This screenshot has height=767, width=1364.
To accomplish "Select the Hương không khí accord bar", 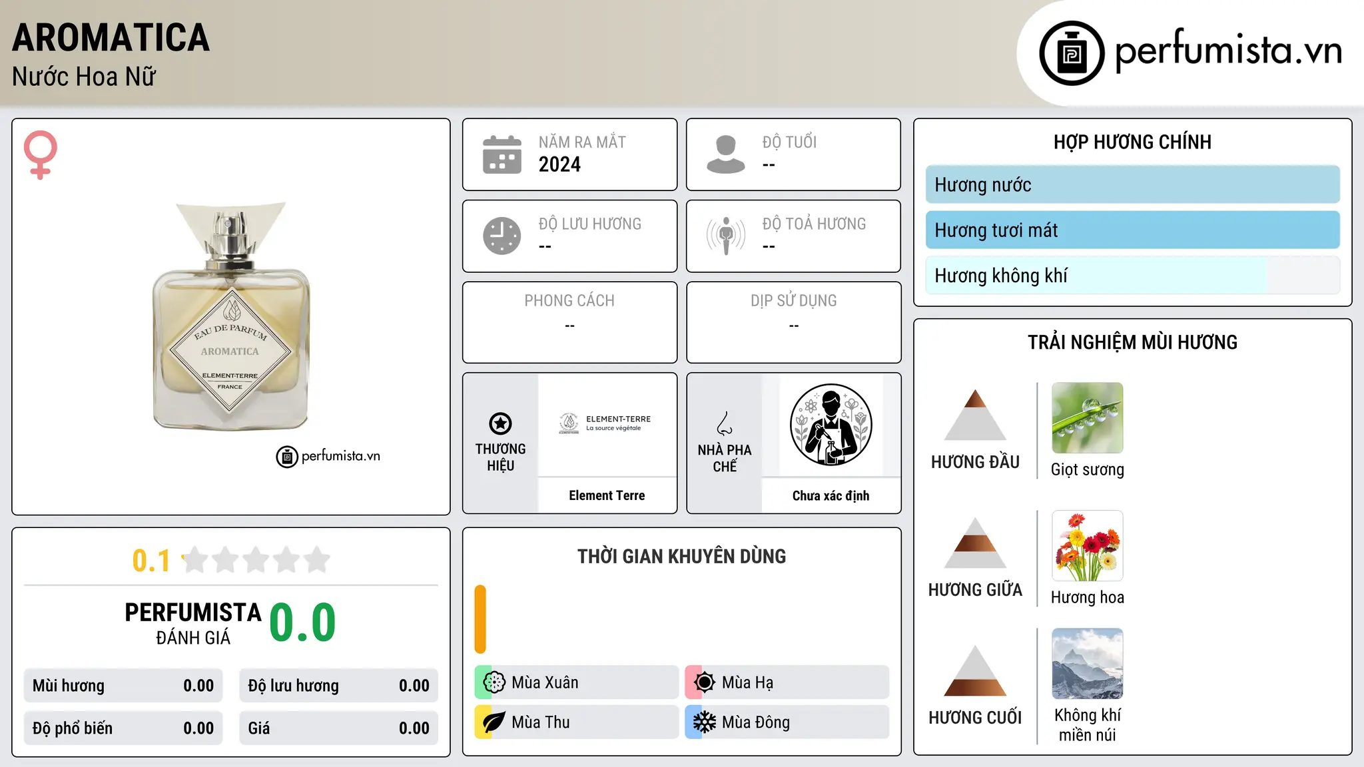I will click(x=1132, y=275).
